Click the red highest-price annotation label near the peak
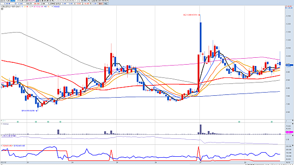 (192, 15)
